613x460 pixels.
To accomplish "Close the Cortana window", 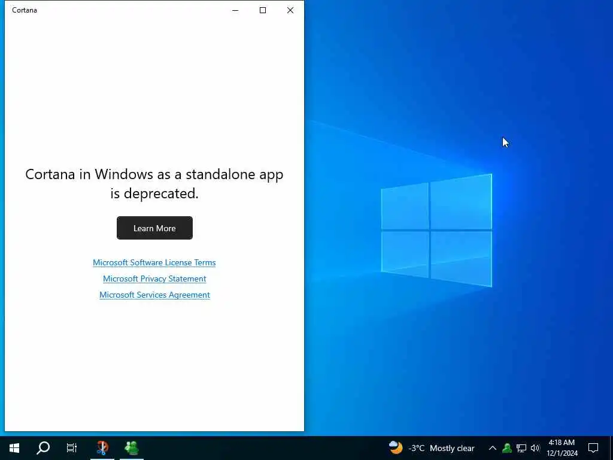I will tap(290, 10).
